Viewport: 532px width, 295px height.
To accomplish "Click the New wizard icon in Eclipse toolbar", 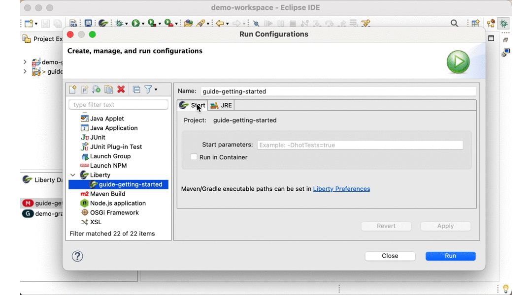I will click(x=29, y=24).
